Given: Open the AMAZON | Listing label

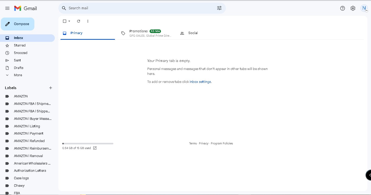Looking at the screenshot, I should coord(27,126).
